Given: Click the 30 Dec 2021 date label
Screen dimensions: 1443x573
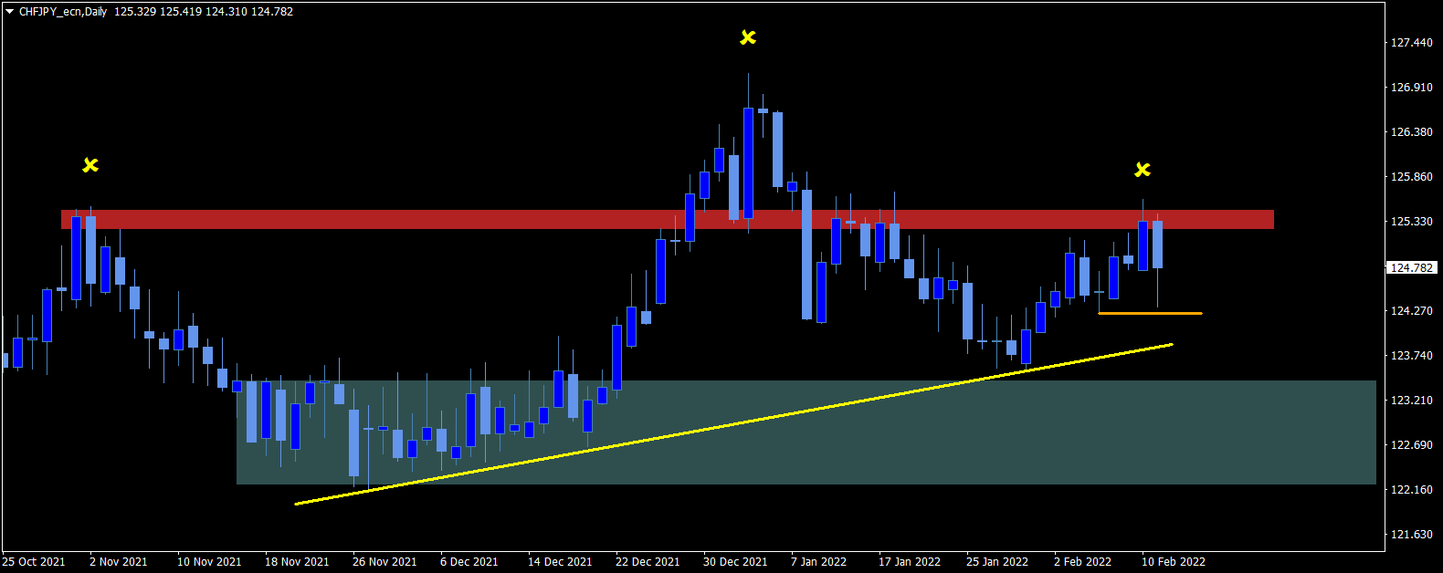Looking at the screenshot, I should pyautogui.click(x=735, y=562).
